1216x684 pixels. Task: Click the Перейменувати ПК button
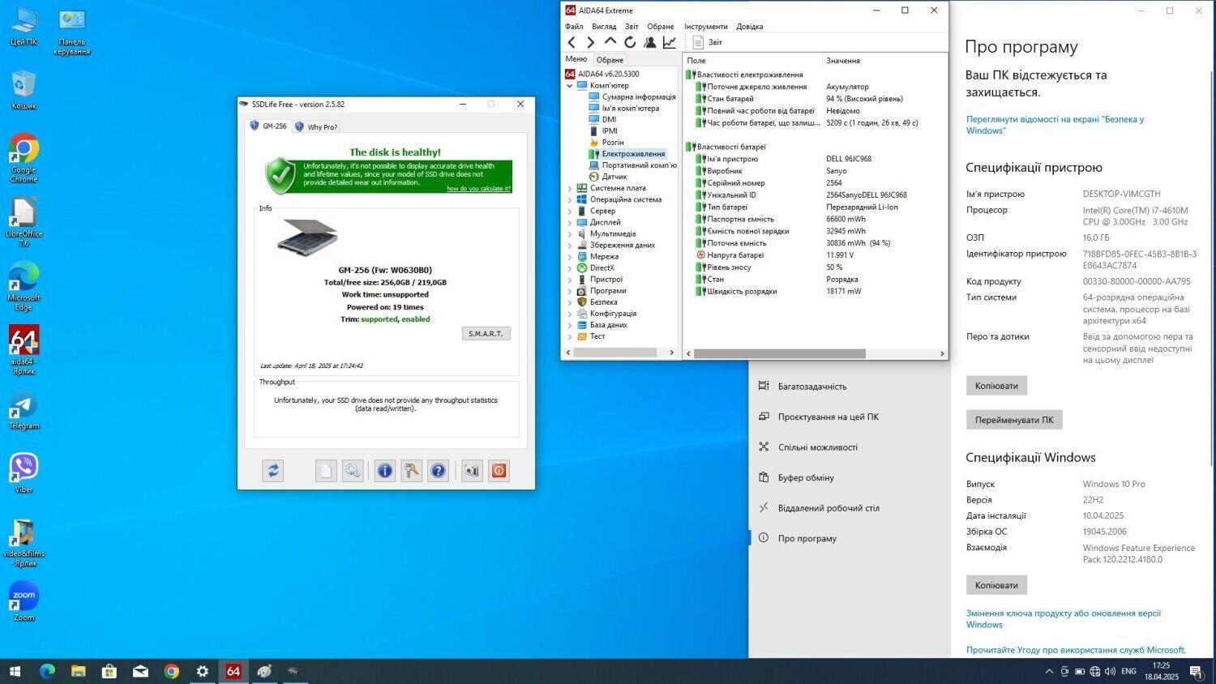coord(1013,420)
